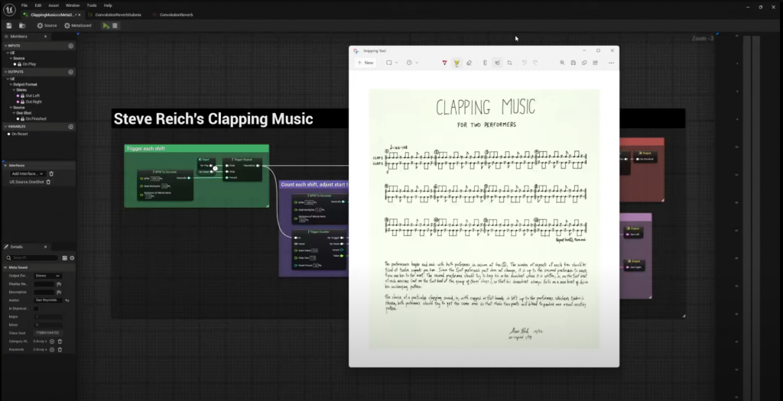
Task: Click the icon next to Display Name field
Action: (x=59, y=284)
